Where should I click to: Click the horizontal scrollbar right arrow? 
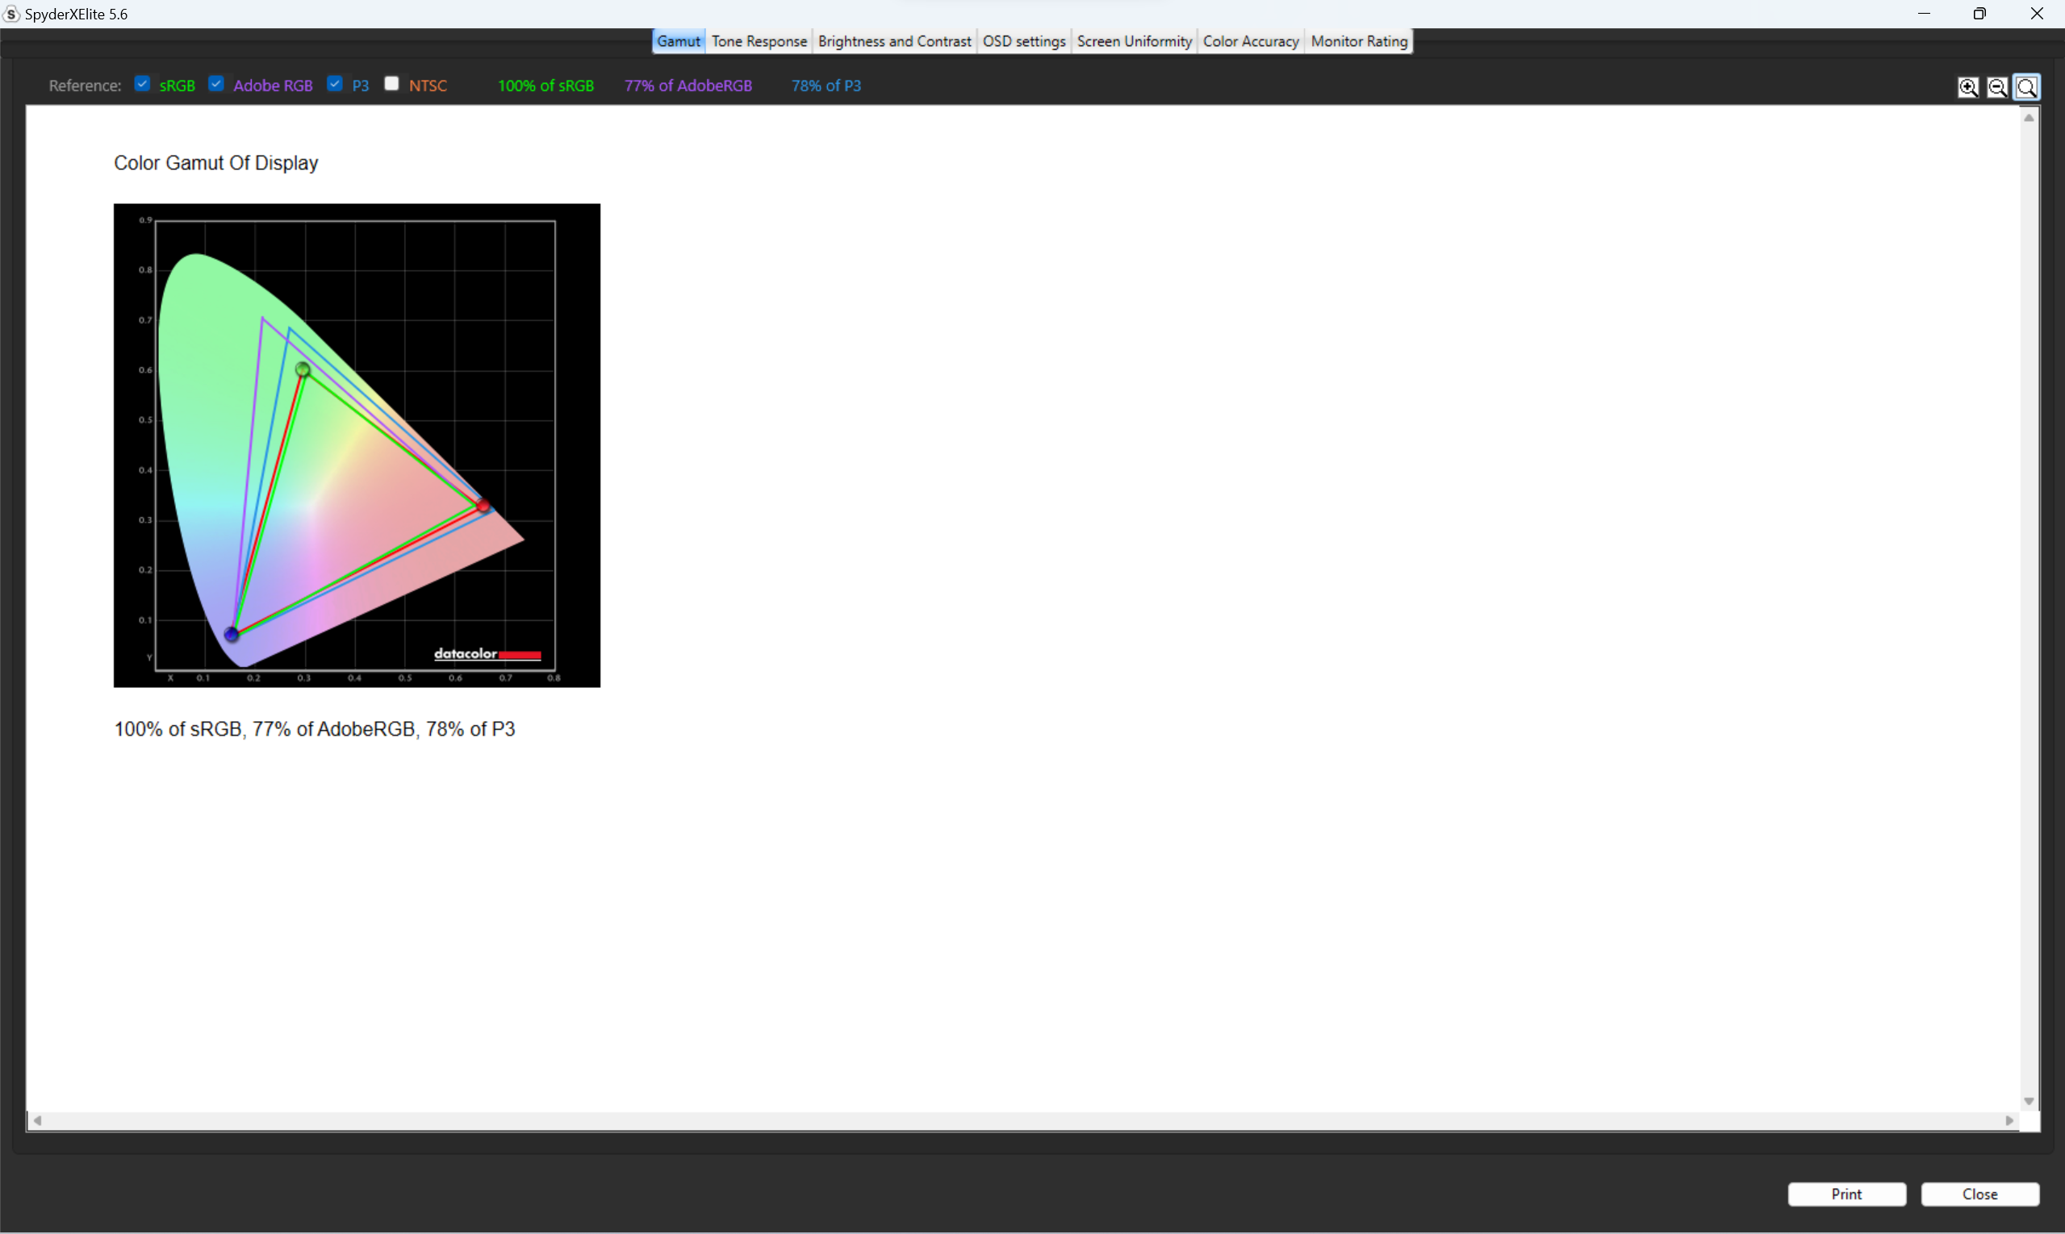coord(2010,1121)
